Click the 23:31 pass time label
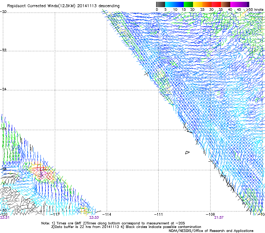 pos(5,218)
